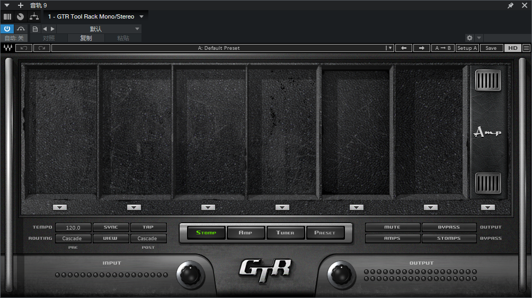This screenshot has height=298, width=532.
Task: Click the Amp panel label
Action: (487, 132)
